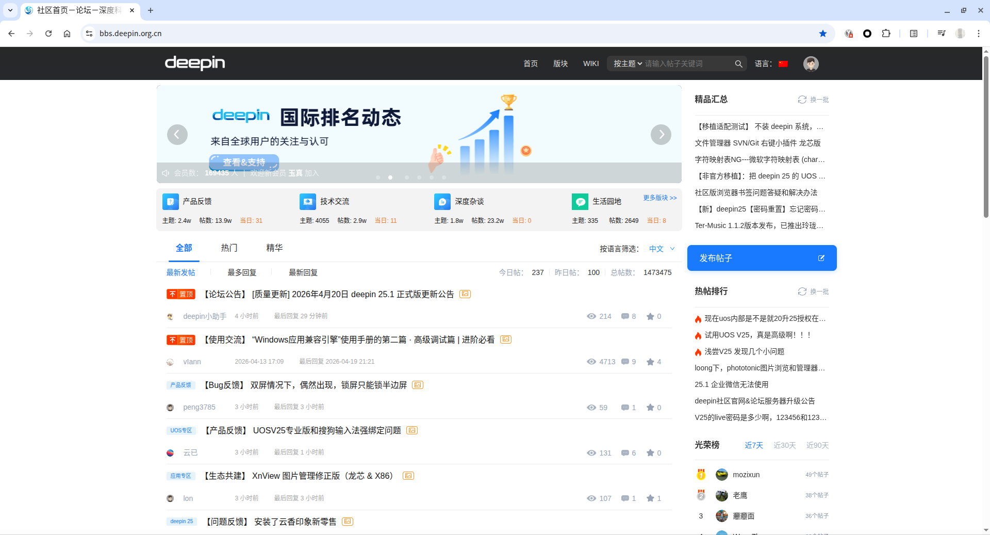Click the forum search magnifier icon
Screen dimensions: 990x535
tap(739, 63)
